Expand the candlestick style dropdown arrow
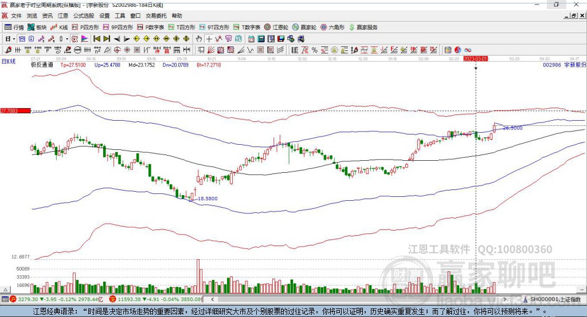The height and width of the screenshot is (317, 587). tap(67, 39)
